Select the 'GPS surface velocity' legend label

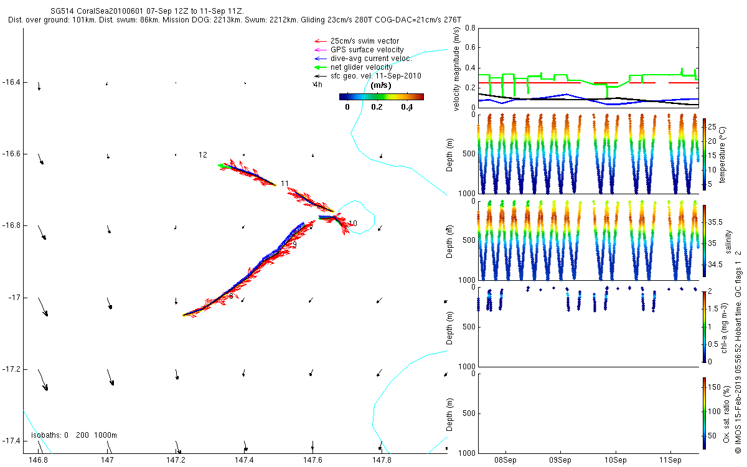367,50
